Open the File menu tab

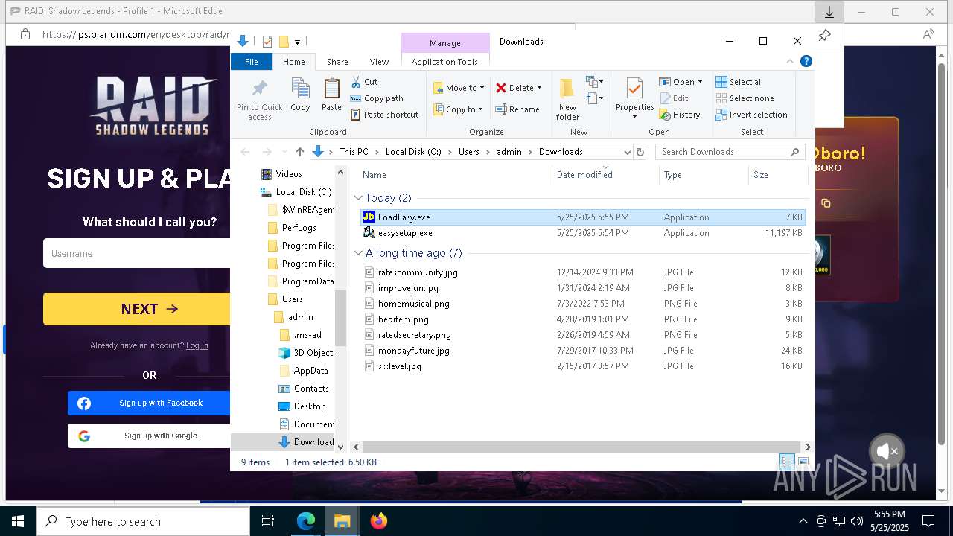252,62
